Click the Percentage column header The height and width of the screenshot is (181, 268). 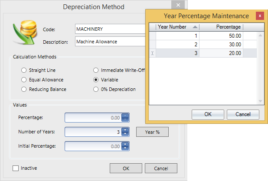click(x=223, y=27)
